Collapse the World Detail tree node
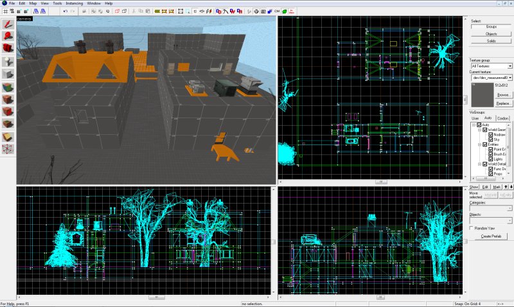This screenshot has height=307, width=514. tap(479, 164)
